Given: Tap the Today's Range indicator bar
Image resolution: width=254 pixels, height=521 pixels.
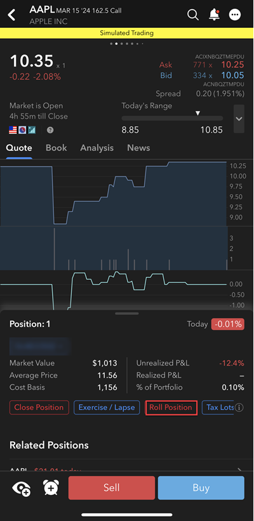Looking at the screenshot, I should pos(172,118).
